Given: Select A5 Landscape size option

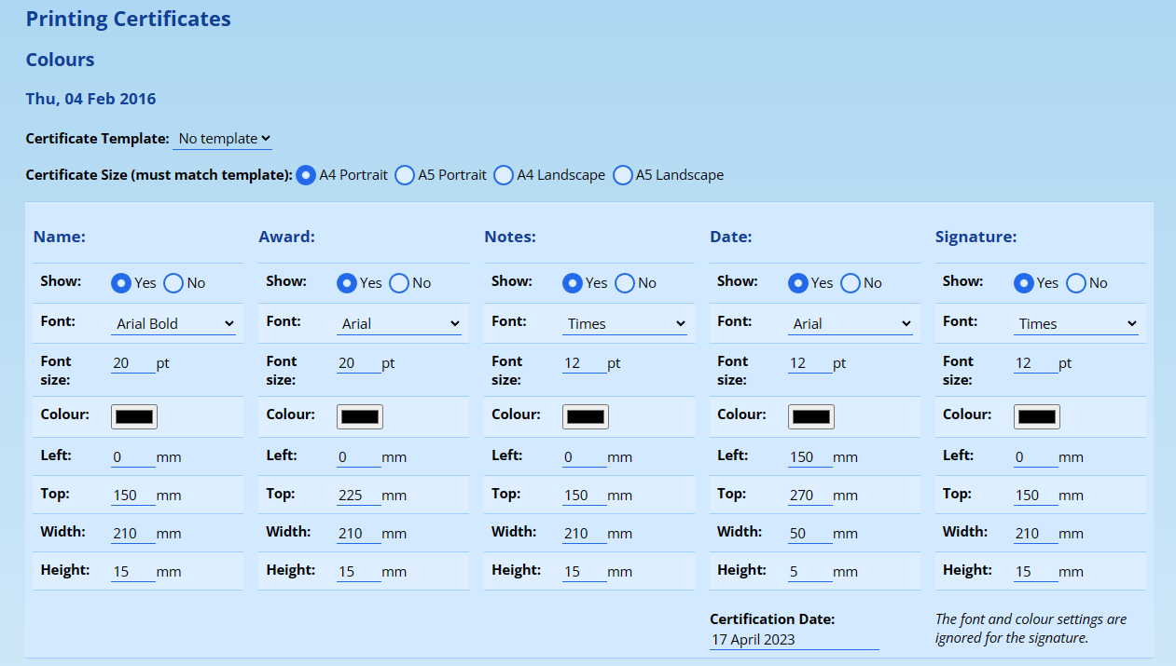Looking at the screenshot, I should coord(623,175).
